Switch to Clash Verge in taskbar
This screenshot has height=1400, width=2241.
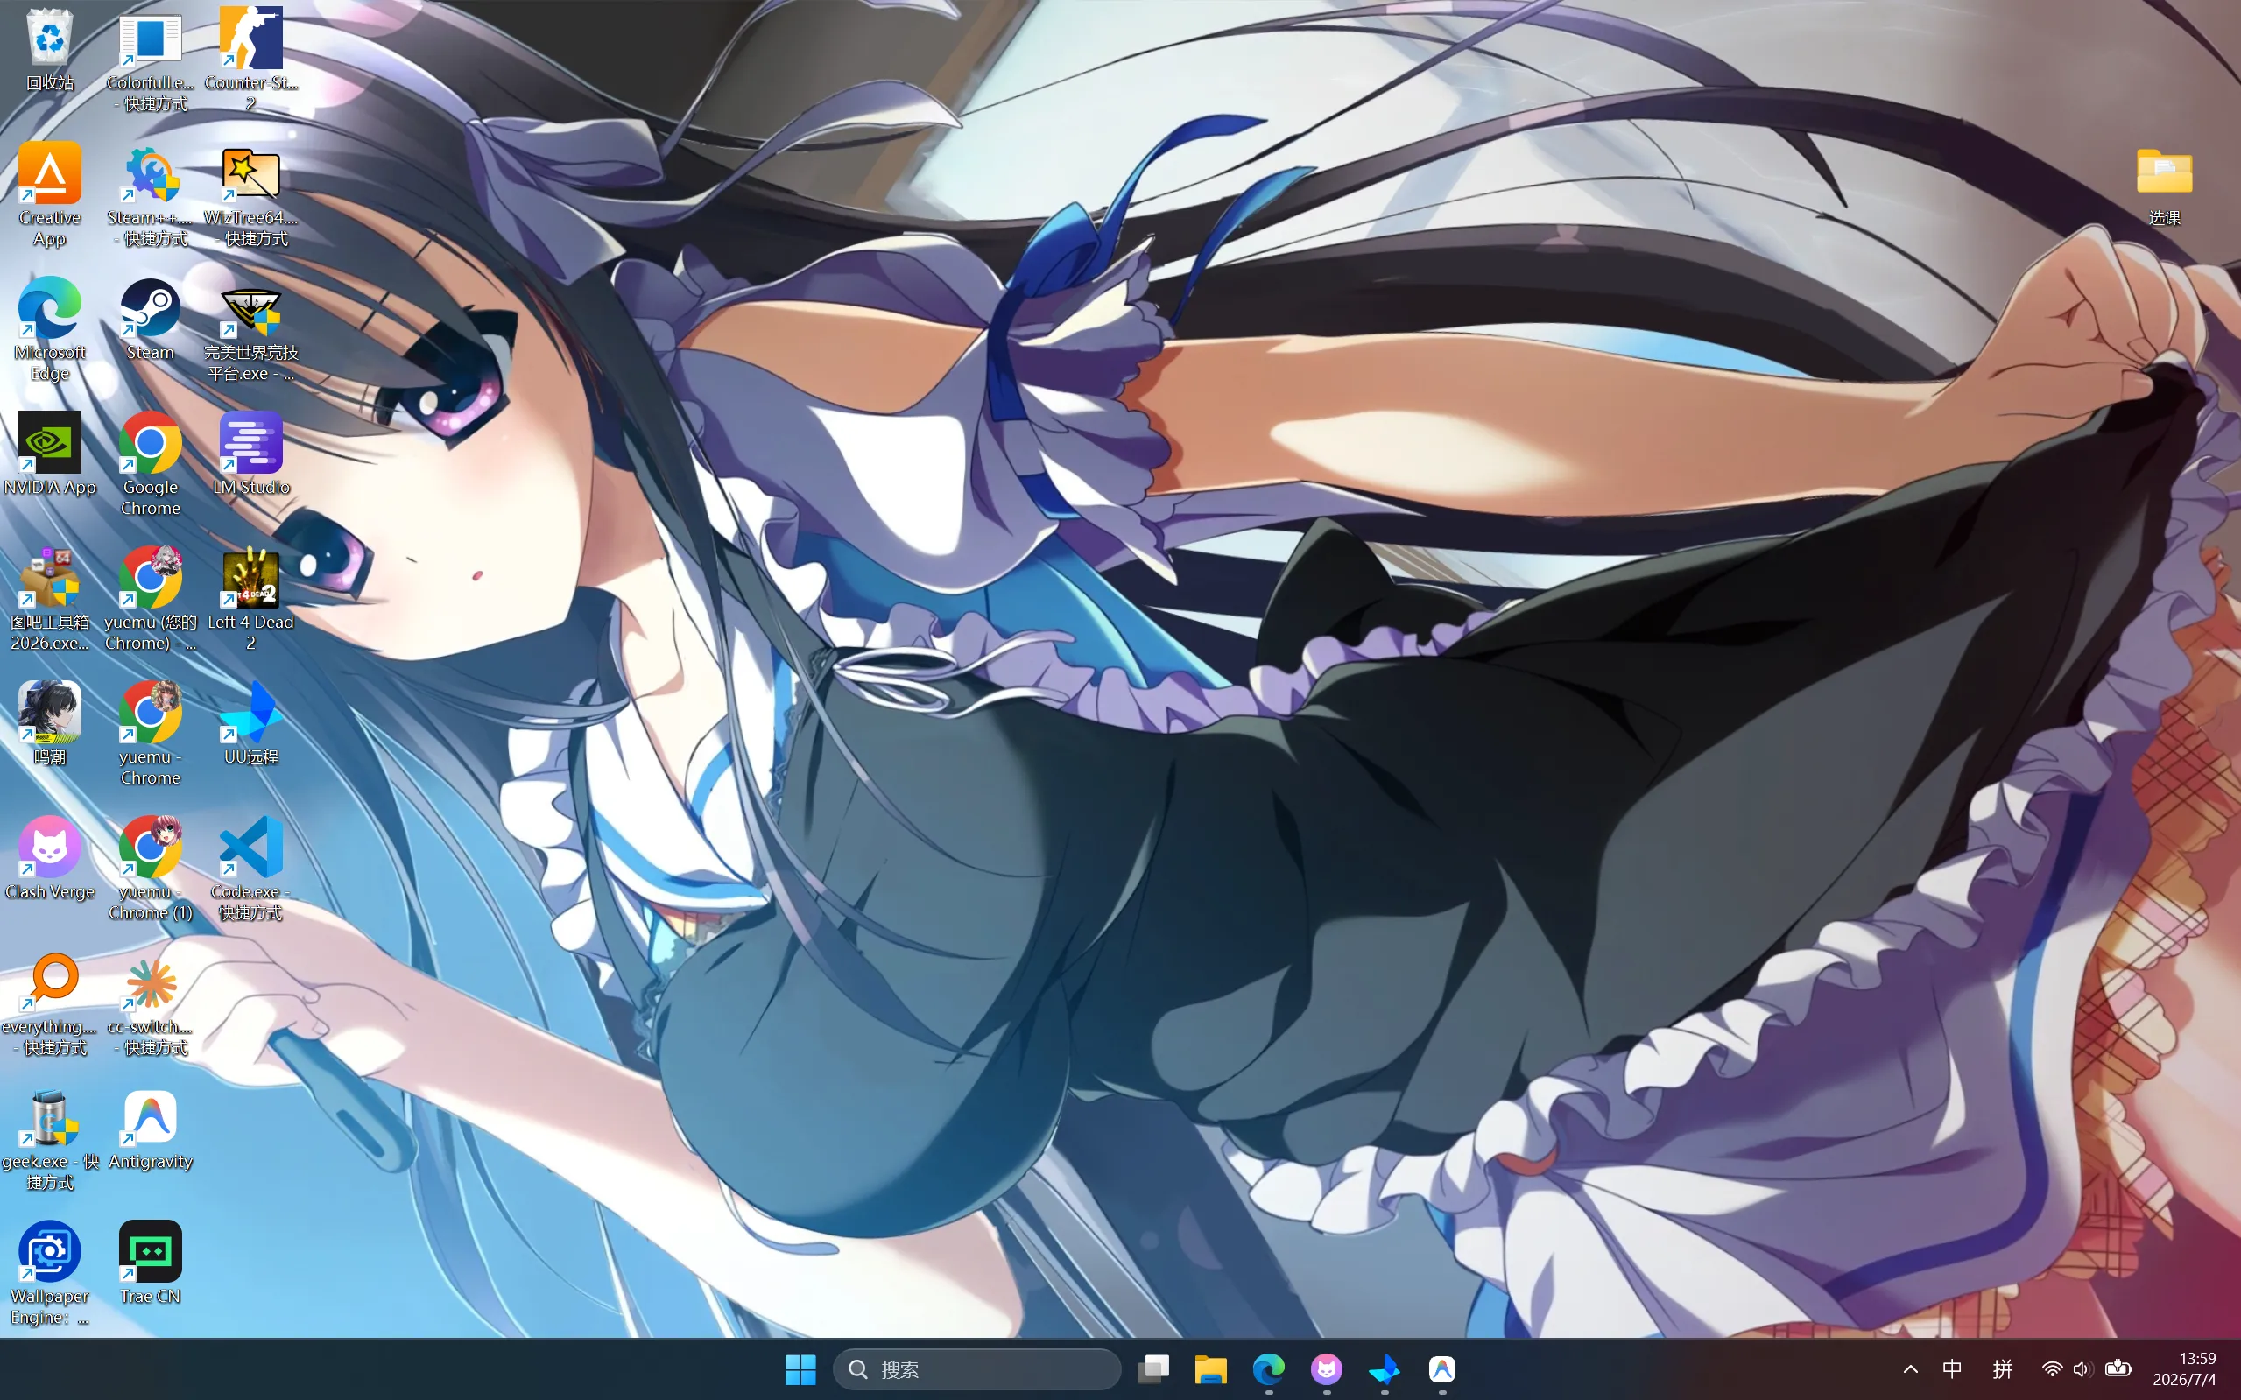point(1326,1369)
